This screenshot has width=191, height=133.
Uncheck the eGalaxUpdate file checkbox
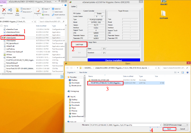2,37
